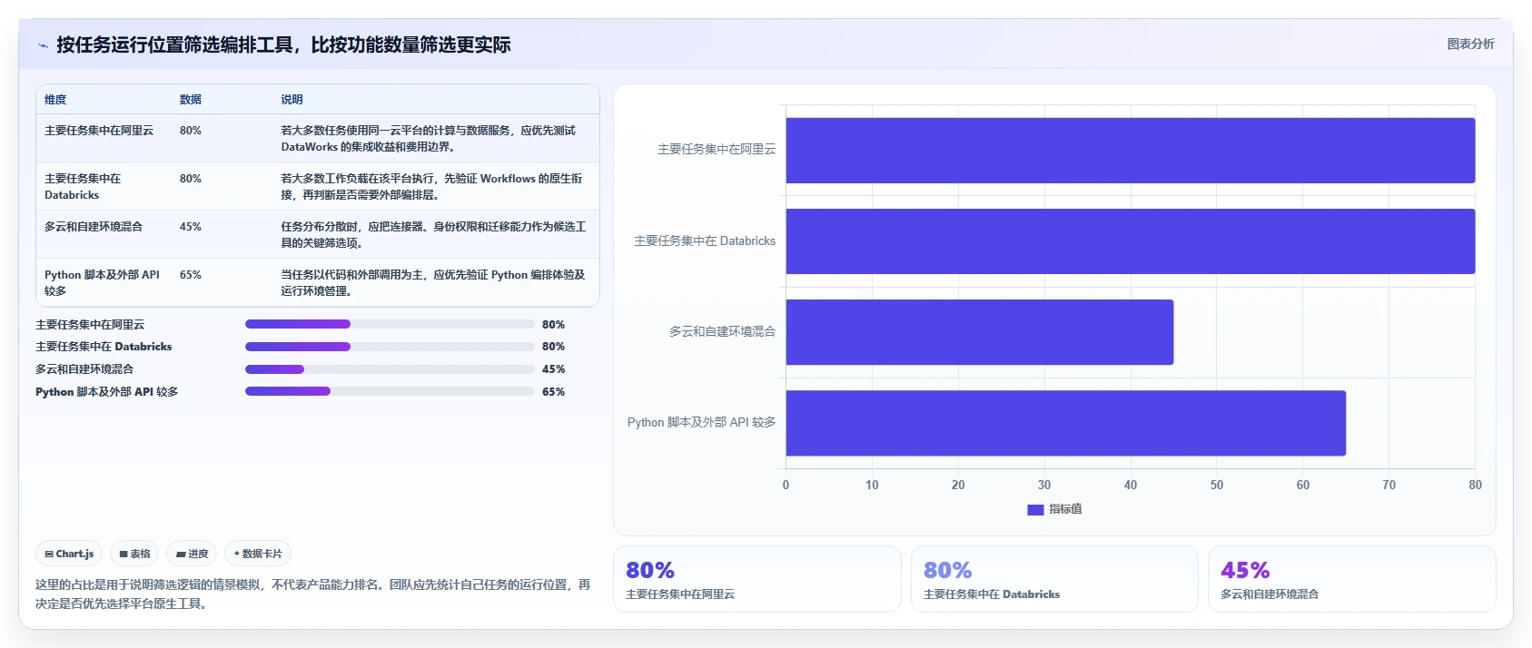Click the 45% label in progress list
The image size is (1532, 648).
553,369
